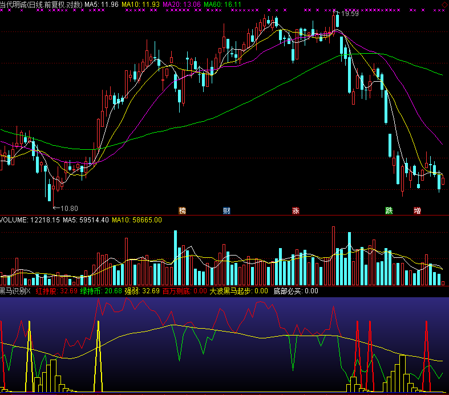Click the 强弱: 32.69 value

[142, 291]
